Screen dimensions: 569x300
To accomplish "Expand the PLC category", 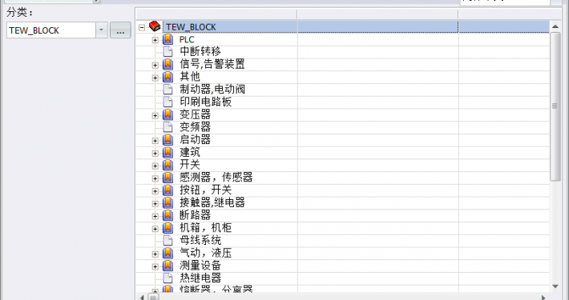I will pos(155,40).
